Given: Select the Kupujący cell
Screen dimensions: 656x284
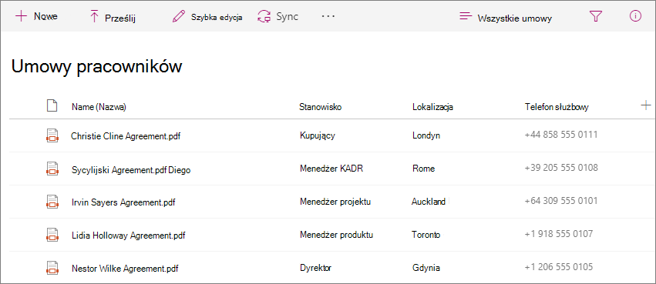Looking at the screenshot, I should (x=317, y=135).
